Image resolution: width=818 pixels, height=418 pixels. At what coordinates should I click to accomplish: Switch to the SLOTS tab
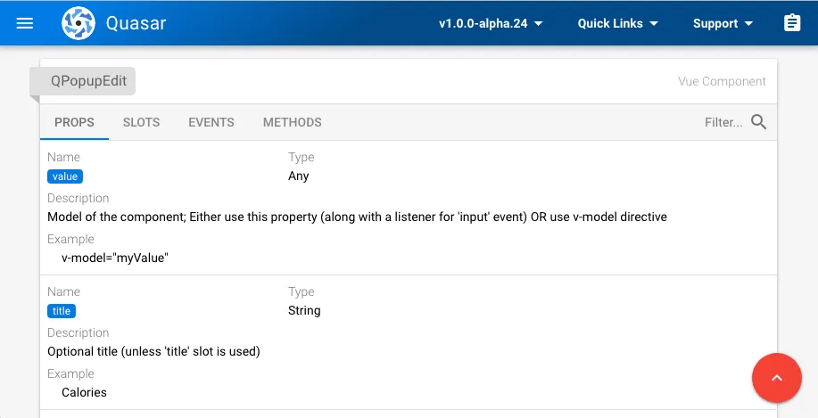click(x=141, y=122)
